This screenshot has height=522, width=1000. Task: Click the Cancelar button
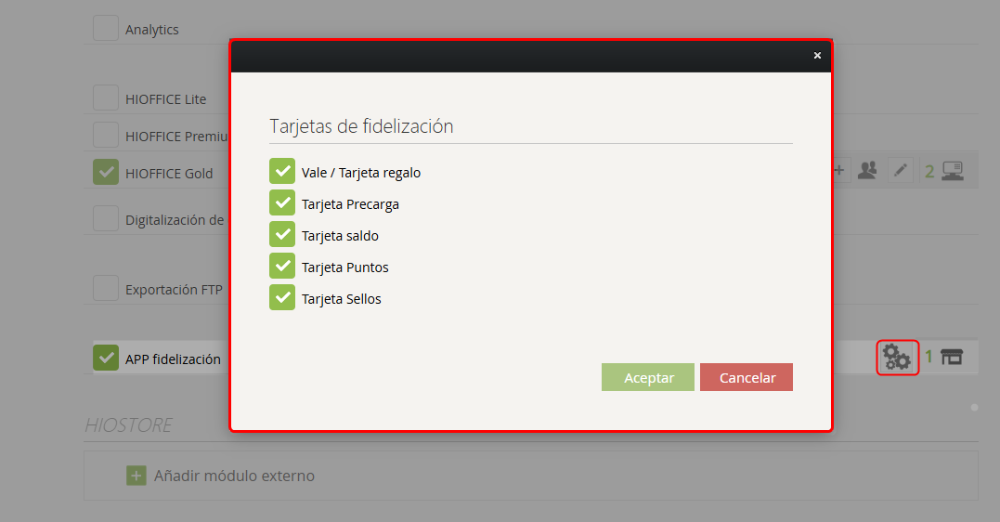pos(747,377)
